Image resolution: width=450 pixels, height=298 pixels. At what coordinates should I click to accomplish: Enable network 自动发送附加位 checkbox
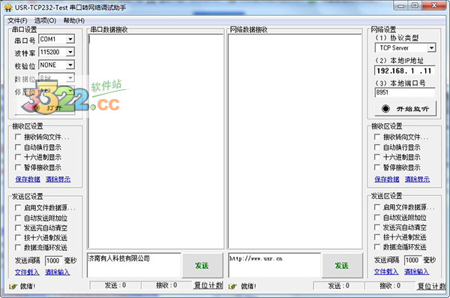pyautogui.click(x=377, y=217)
